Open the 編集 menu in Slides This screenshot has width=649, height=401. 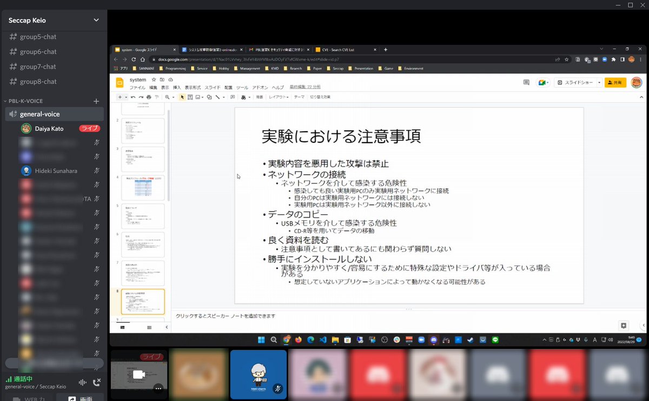click(x=154, y=87)
